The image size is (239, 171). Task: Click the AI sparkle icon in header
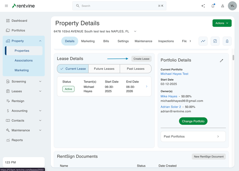[203, 6]
